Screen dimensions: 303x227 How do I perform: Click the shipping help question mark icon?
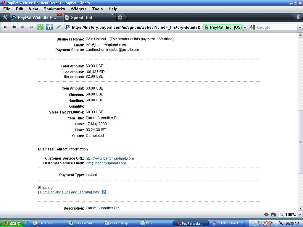tap(104, 192)
